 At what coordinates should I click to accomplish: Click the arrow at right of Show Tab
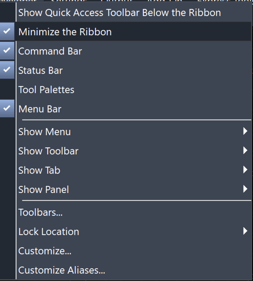click(245, 170)
